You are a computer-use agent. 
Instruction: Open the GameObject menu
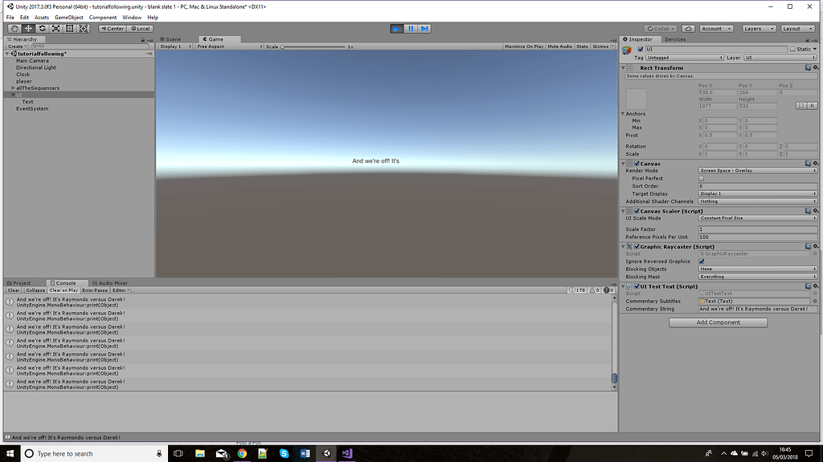click(71, 17)
